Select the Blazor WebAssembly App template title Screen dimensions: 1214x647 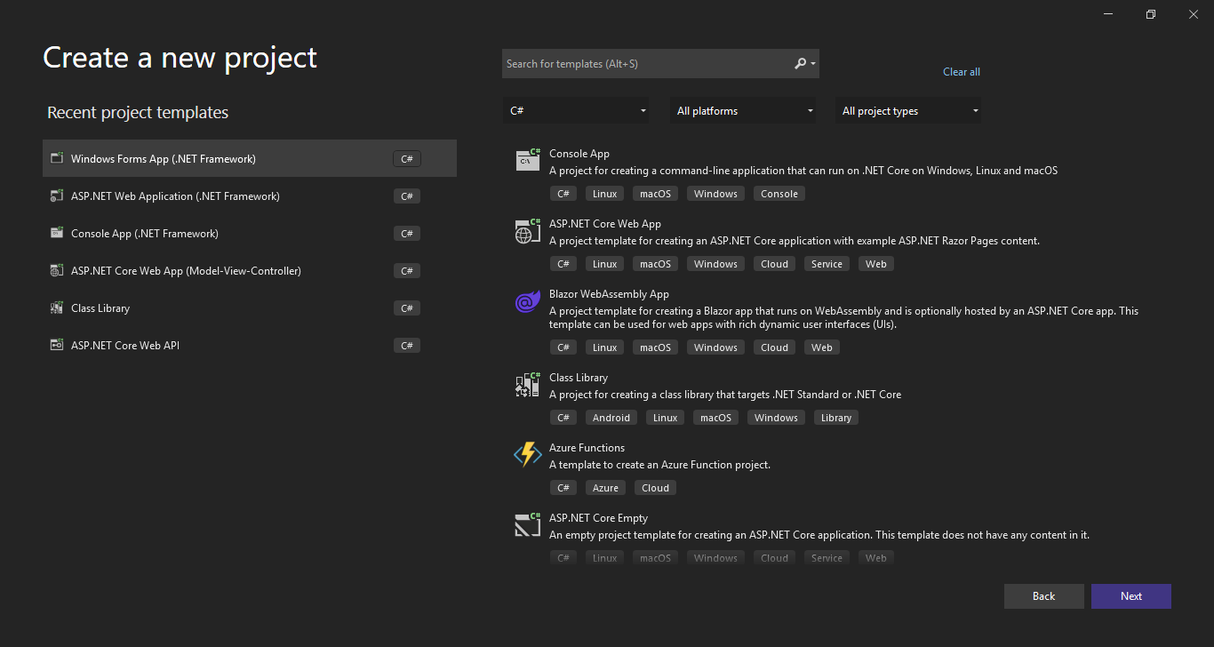(x=609, y=294)
